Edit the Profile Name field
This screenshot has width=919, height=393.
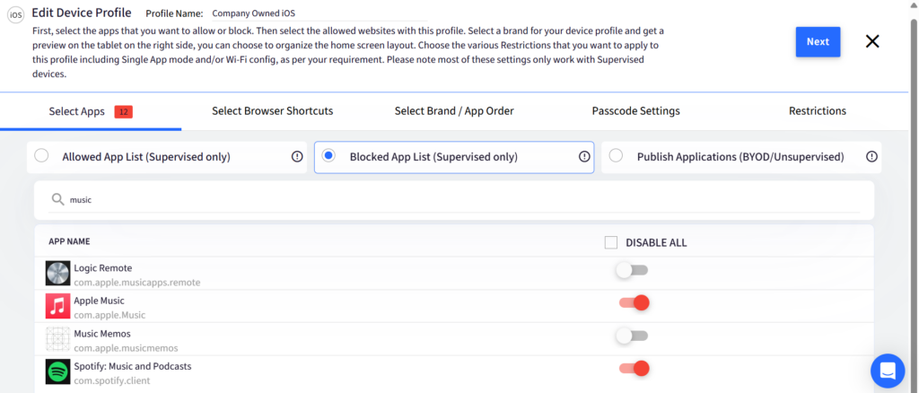pos(319,13)
